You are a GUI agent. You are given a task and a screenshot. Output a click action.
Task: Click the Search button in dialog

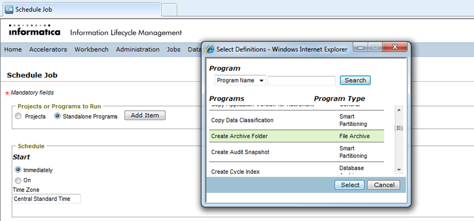355,80
